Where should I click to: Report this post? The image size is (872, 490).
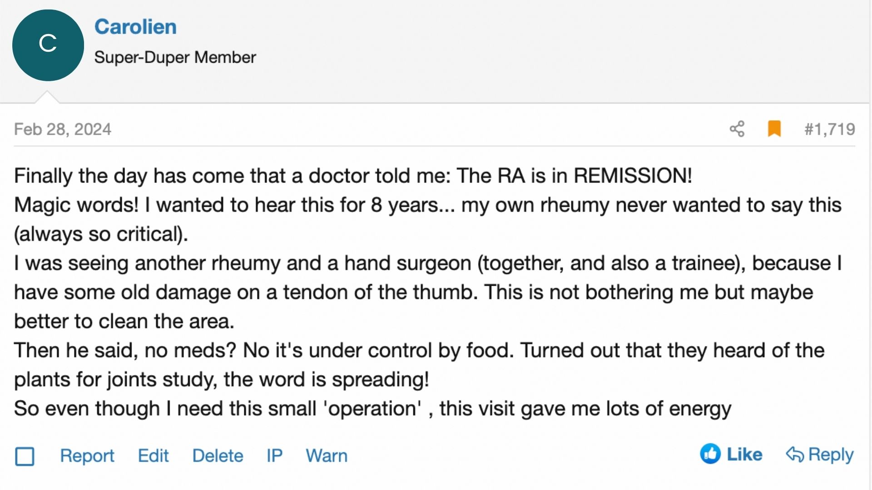[x=87, y=456]
